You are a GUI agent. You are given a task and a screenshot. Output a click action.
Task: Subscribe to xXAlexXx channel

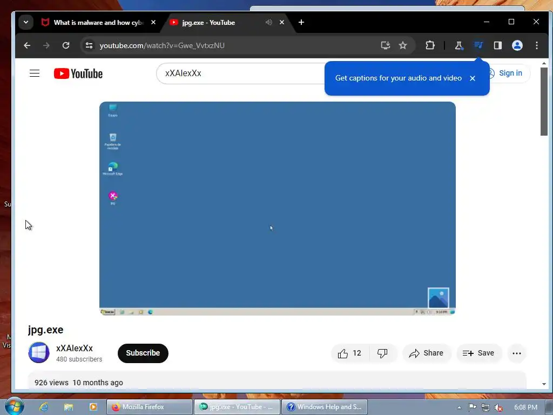143,353
